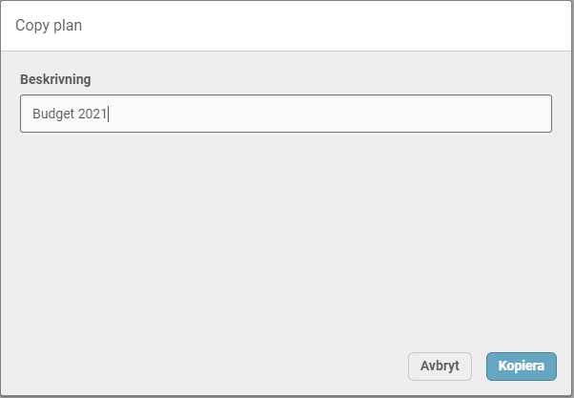Click the Beskrivning input field
This screenshot has height=398, width=574.
click(x=285, y=114)
